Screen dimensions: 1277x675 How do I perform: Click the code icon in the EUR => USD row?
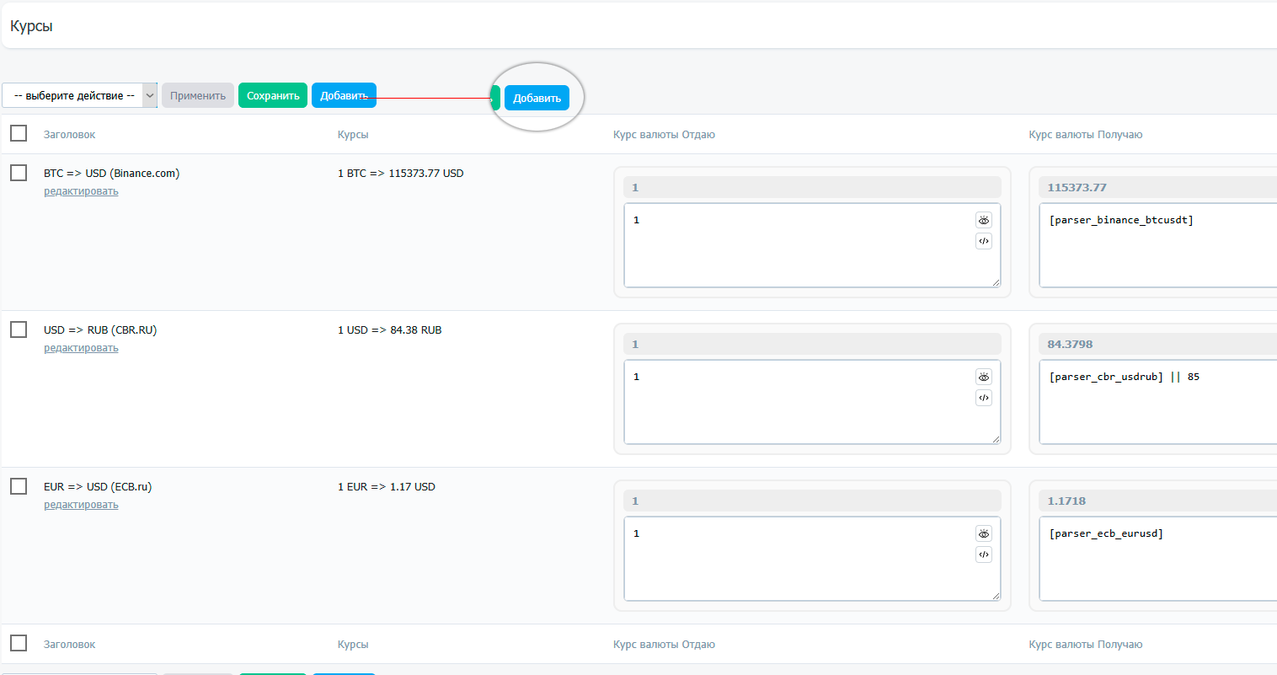[983, 554]
